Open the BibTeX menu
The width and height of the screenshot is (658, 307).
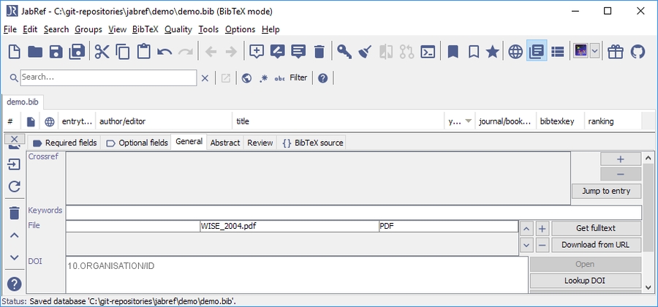(145, 29)
